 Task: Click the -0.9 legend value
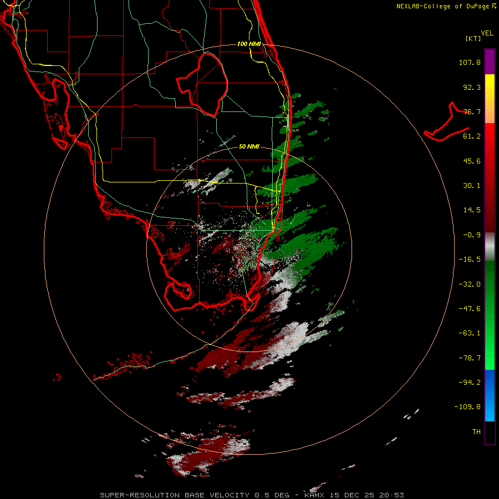coord(472,235)
